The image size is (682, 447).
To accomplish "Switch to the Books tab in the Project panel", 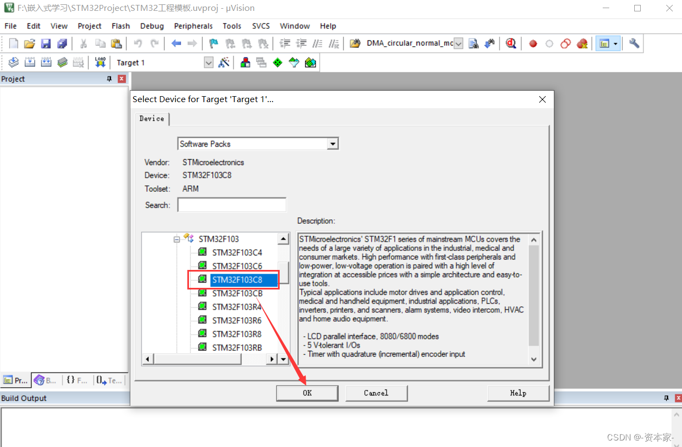I will pos(45,380).
